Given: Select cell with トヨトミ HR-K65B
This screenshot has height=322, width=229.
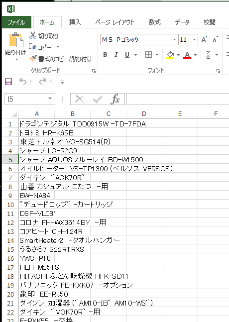Looking at the screenshot, I should point(36,133).
